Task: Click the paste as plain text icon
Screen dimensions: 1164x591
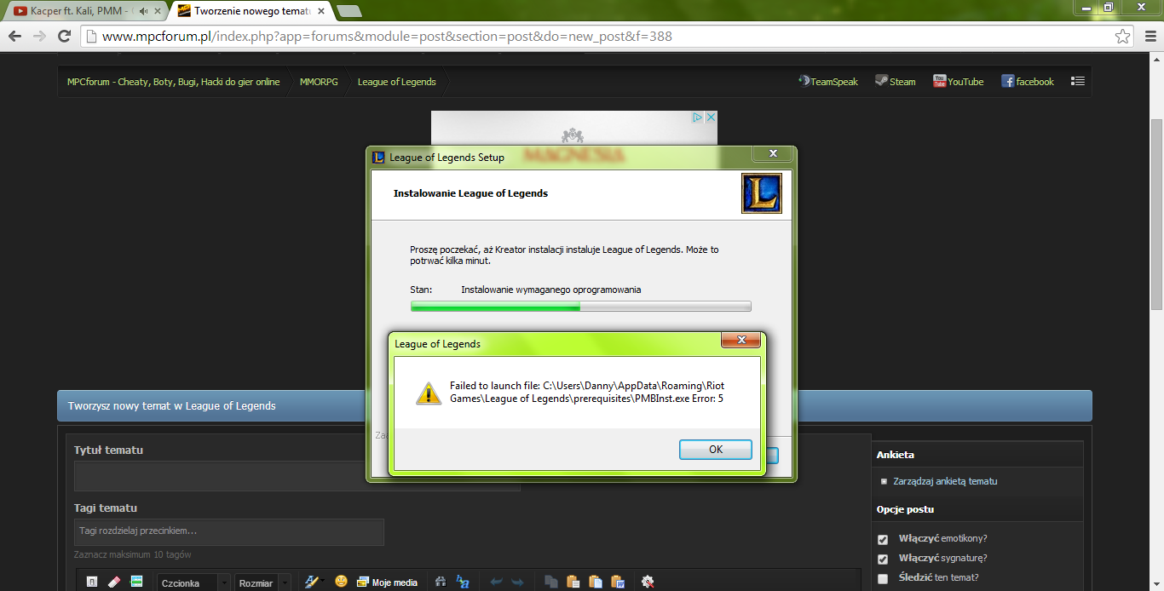Action: (x=596, y=582)
